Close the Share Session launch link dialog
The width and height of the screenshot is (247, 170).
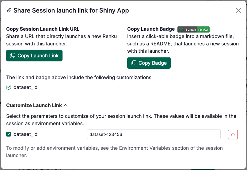tap(238, 10)
